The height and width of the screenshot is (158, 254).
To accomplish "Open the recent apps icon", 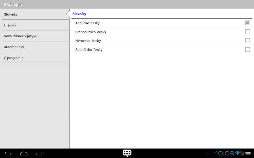I will (40, 154).
